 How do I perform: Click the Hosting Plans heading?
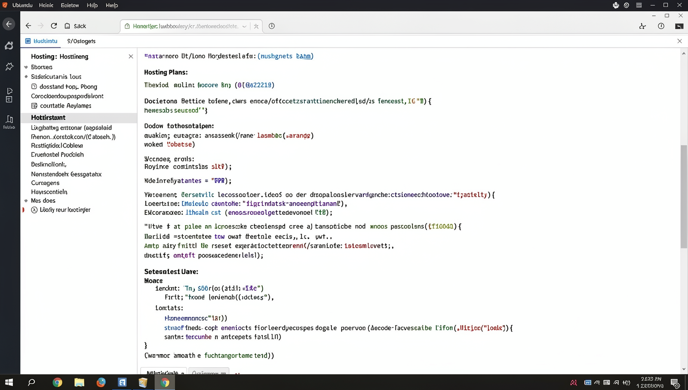166,72
